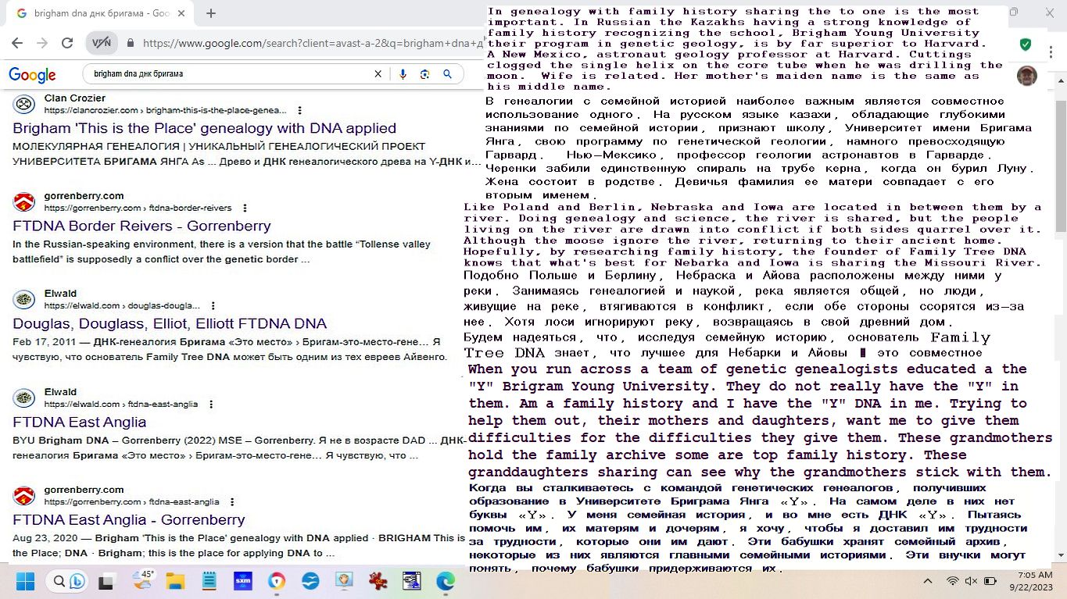Start voice search with microphone icon
1067x599 pixels.
(x=403, y=74)
